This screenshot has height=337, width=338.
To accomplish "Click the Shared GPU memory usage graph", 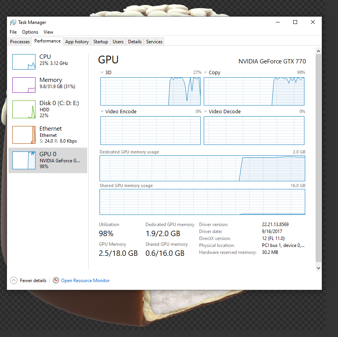I will coord(202,202).
